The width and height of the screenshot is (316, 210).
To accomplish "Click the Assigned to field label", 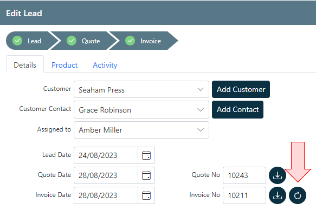I will click(x=54, y=129).
